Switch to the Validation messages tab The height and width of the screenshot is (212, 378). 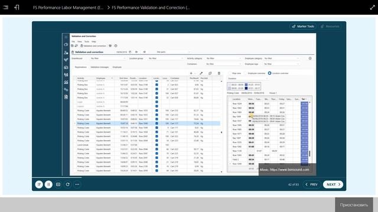point(100,67)
